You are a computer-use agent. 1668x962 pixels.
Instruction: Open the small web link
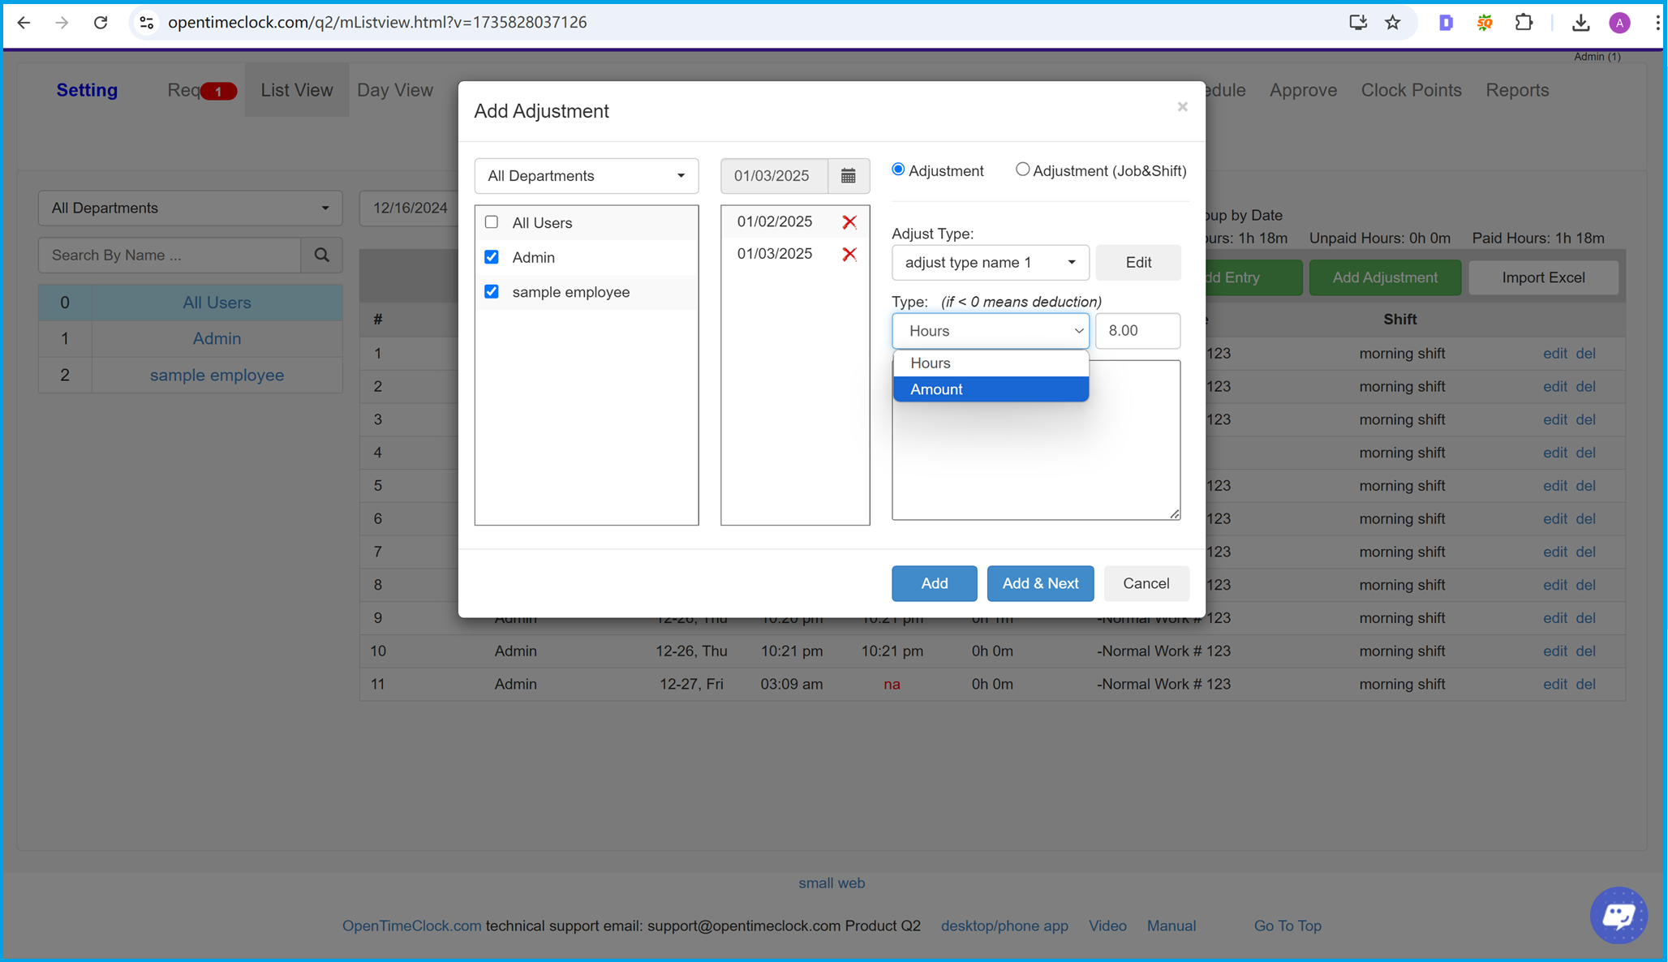click(x=832, y=883)
